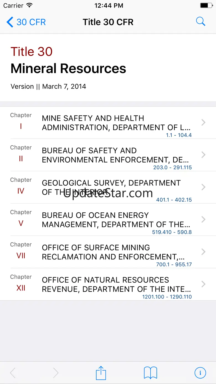216x384 pixels.
Task: Expand Chapter II row chevron
Action: [x=204, y=155]
